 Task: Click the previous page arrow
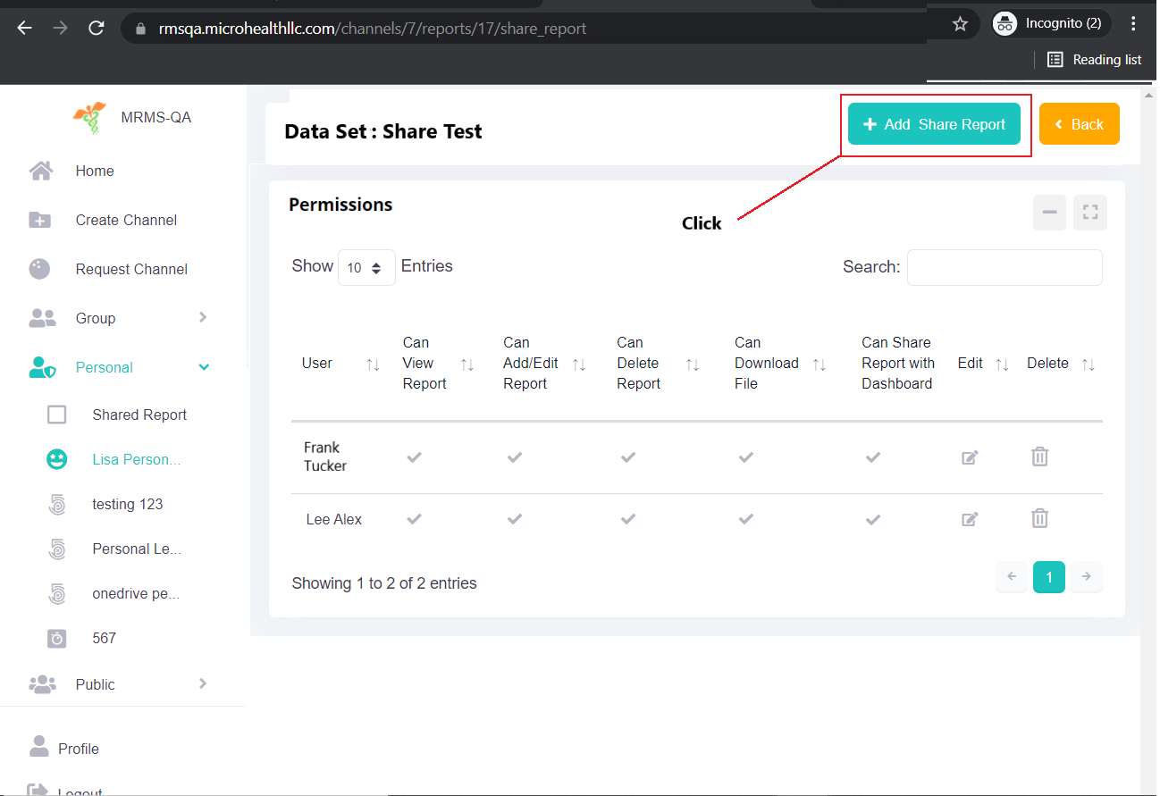click(1012, 577)
